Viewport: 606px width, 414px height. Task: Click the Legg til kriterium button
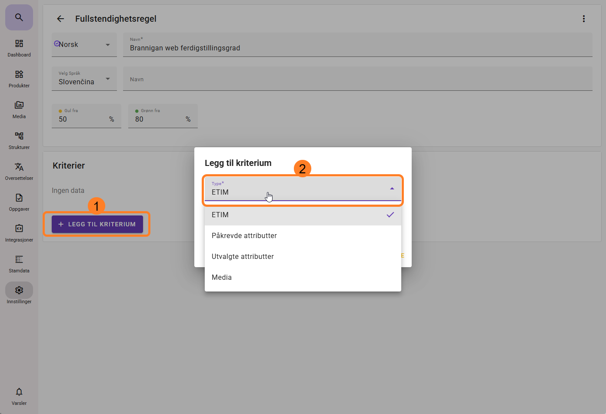coord(97,224)
